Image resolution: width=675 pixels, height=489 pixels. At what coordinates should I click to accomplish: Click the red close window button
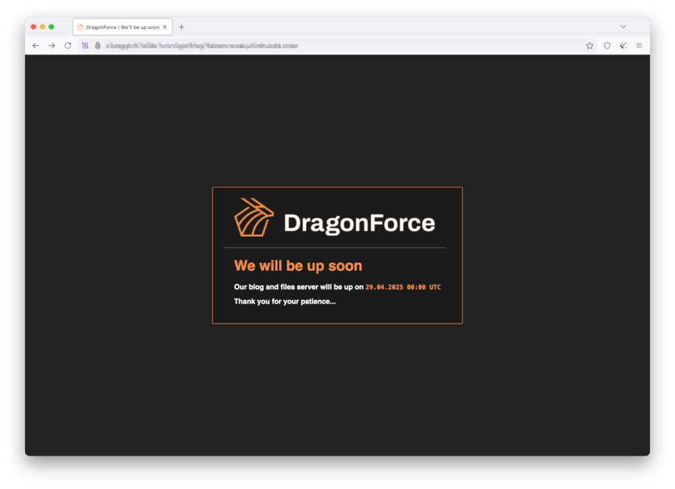[34, 26]
